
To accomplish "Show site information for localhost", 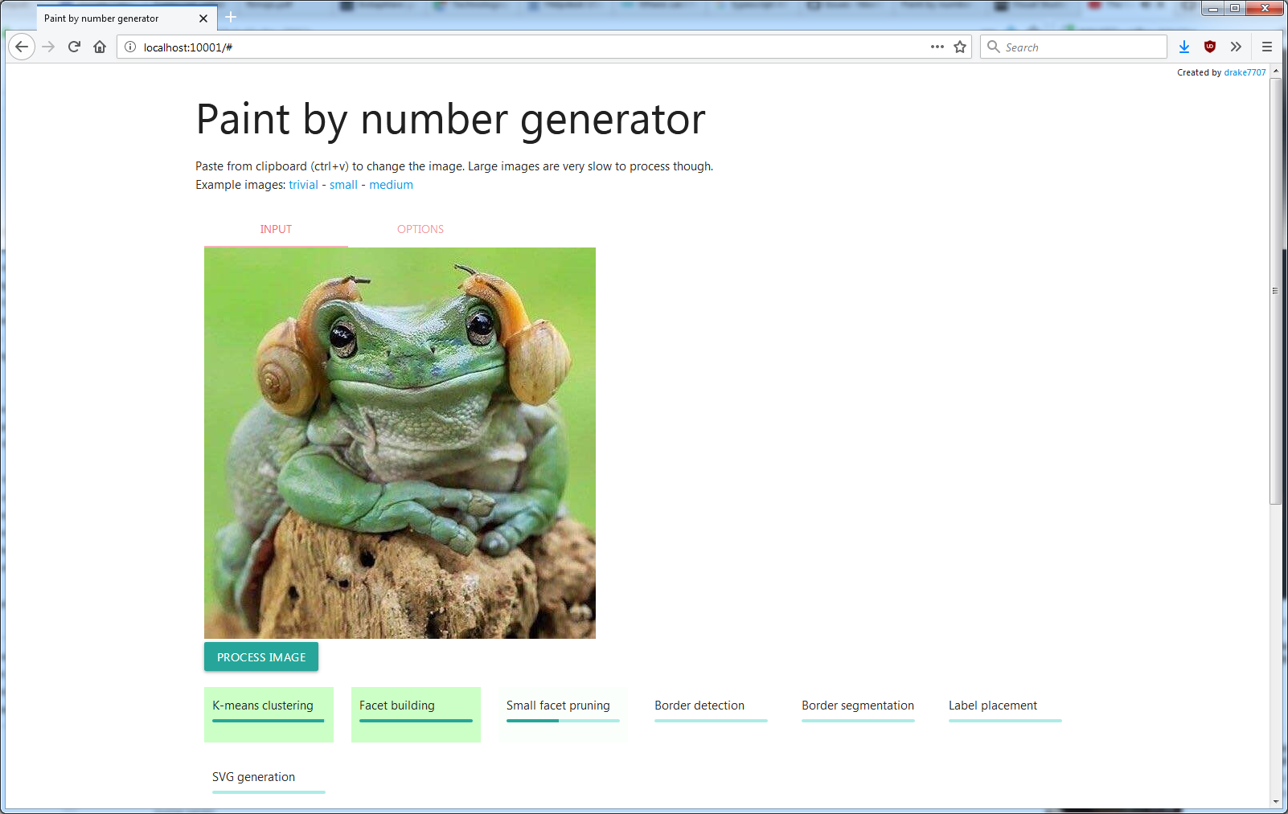I will pyautogui.click(x=130, y=47).
